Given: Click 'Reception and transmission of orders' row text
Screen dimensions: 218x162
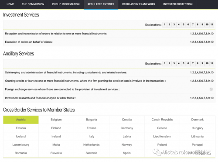Looking at the screenshot, I should pos(56,34).
